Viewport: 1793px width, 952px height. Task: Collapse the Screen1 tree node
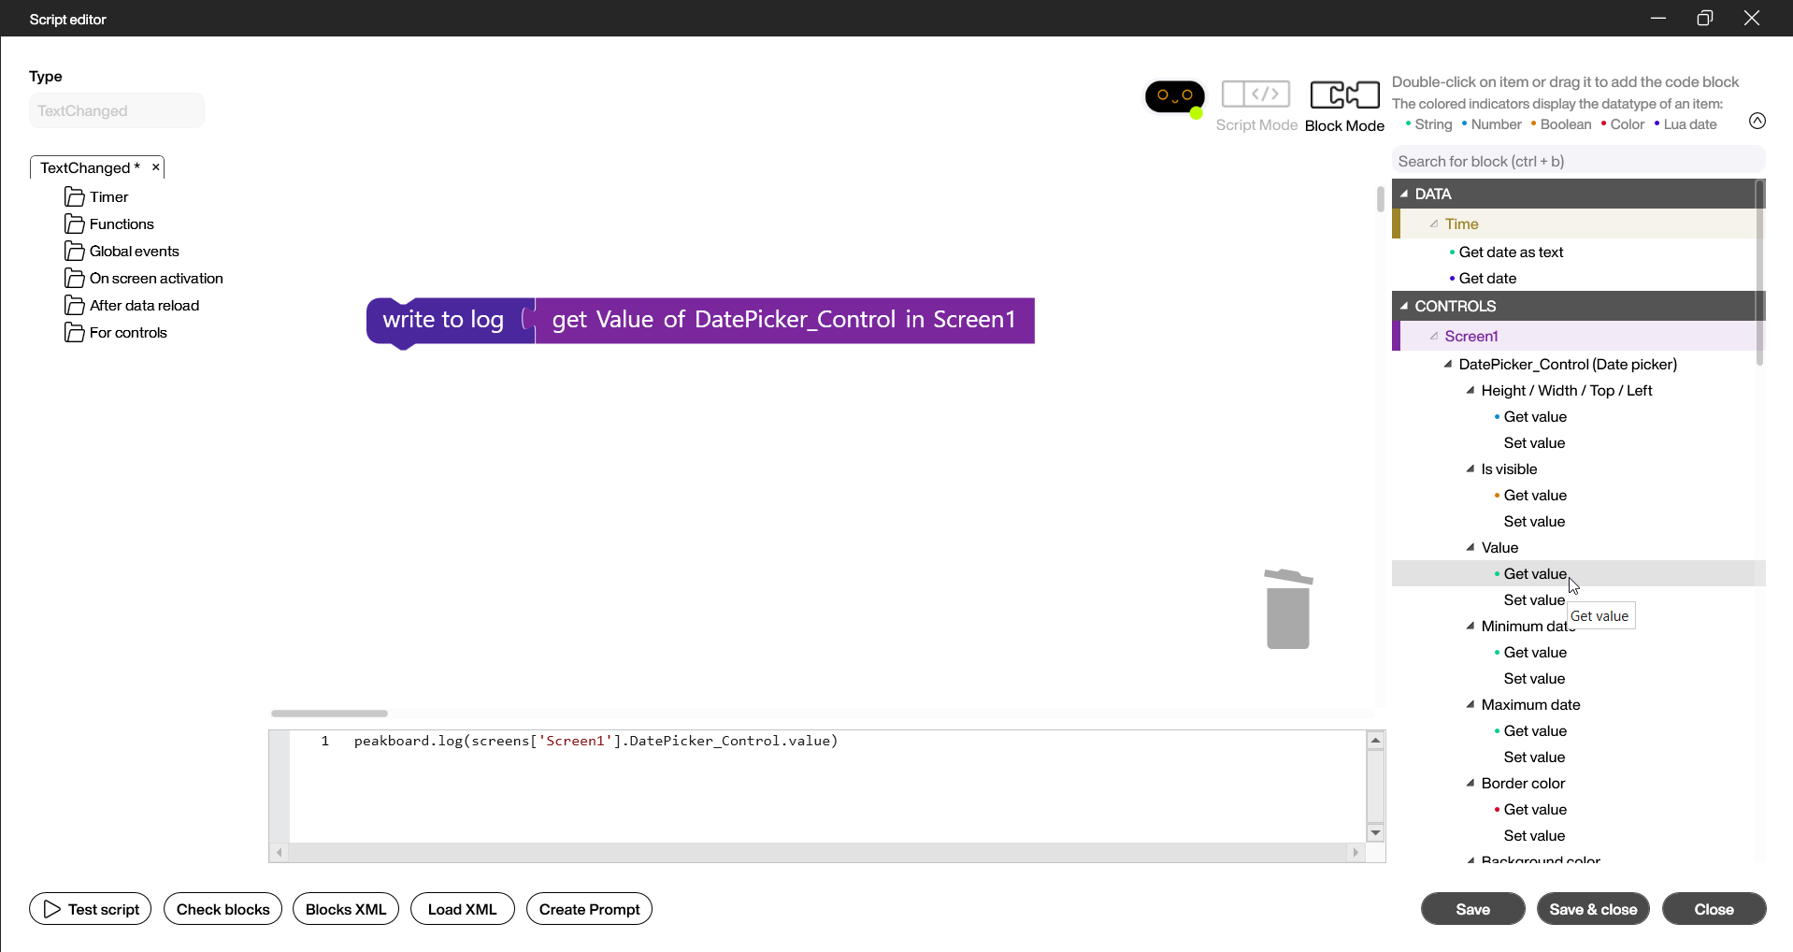coord(1434,336)
